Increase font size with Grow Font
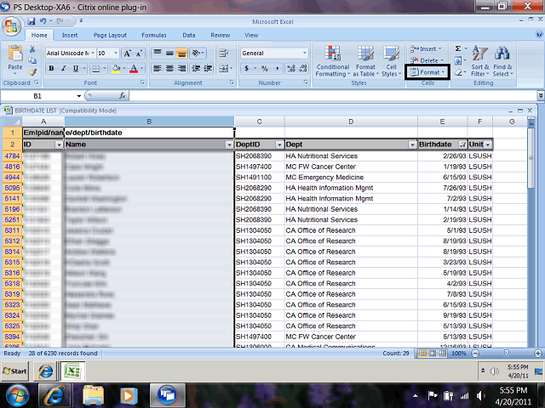The image size is (545, 408). click(127, 53)
